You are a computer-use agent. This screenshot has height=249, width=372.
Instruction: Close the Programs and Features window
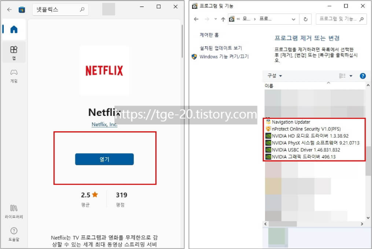(x=363, y=6)
